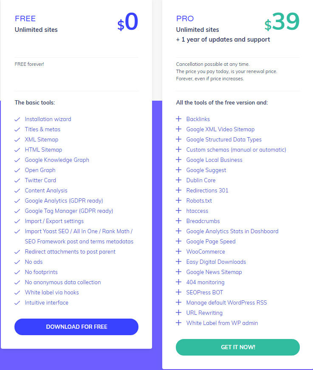
Task: Click the plus icon beside Google Page Speed
Action: 179,241
